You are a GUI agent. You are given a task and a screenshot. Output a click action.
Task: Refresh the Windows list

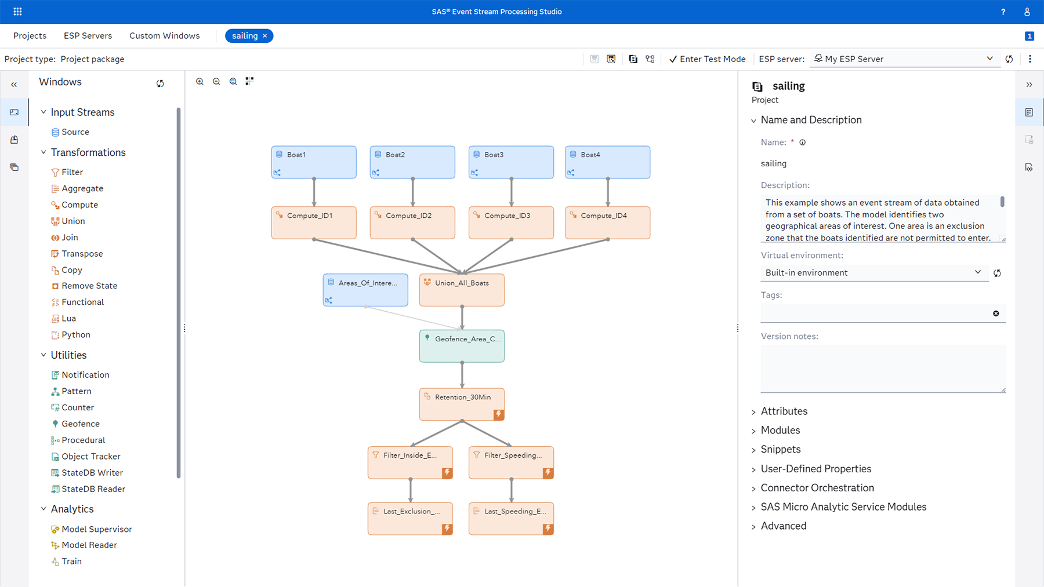point(160,83)
